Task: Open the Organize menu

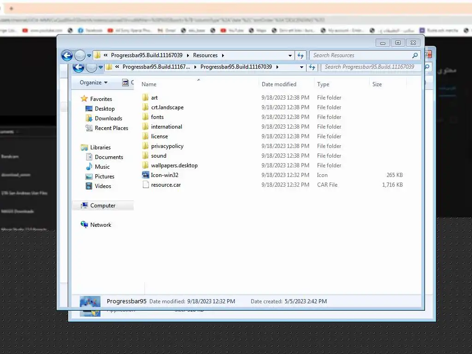Action: coord(94,83)
